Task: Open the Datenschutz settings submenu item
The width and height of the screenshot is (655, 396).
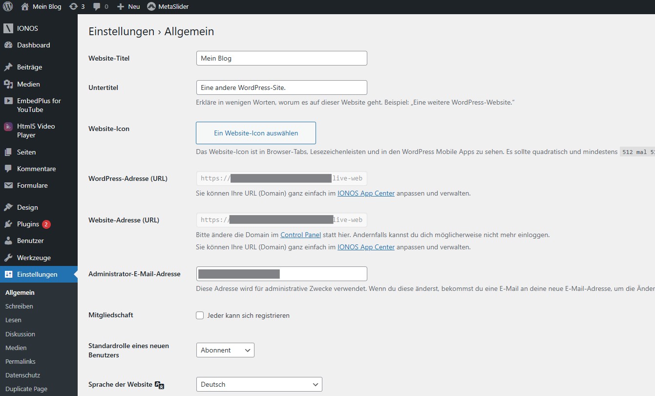Action: pyautogui.click(x=22, y=375)
